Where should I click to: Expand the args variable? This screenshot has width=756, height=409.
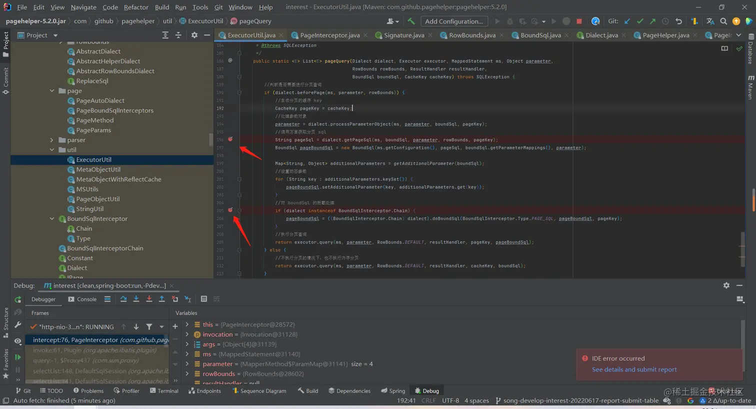coord(187,344)
